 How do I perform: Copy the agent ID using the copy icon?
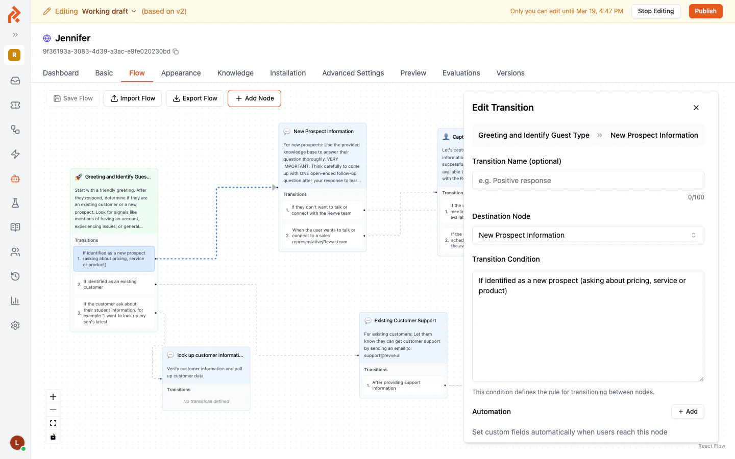pyautogui.click(x=176, y=52)
